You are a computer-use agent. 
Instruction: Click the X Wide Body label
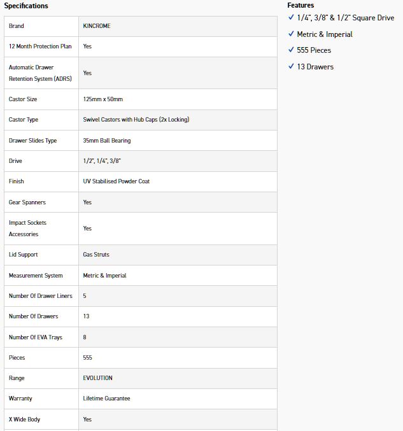(25, 420)
